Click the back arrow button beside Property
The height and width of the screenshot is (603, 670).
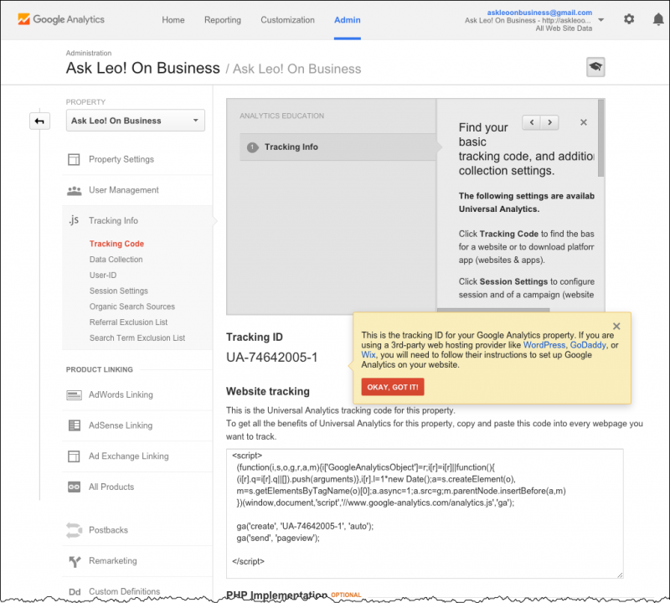coord(39,121)
